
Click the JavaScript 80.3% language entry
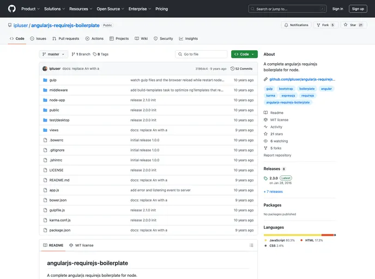click(280, 240)
